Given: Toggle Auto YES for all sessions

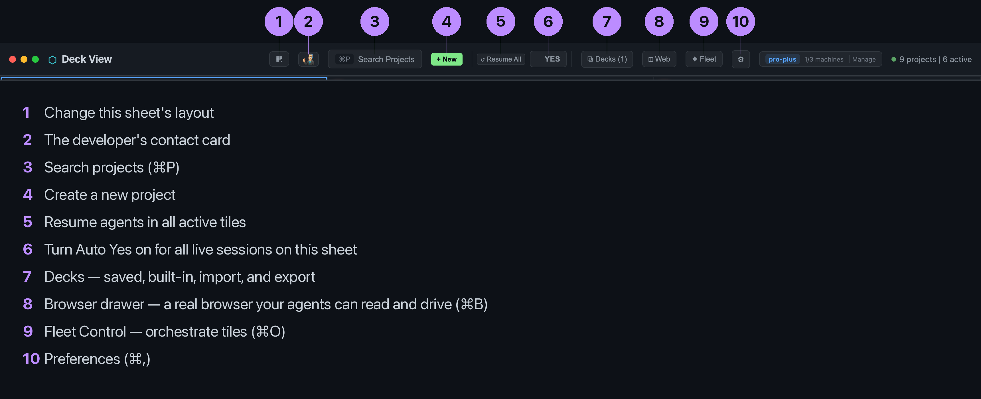Looking at the screenshot, I should [548, 59].
